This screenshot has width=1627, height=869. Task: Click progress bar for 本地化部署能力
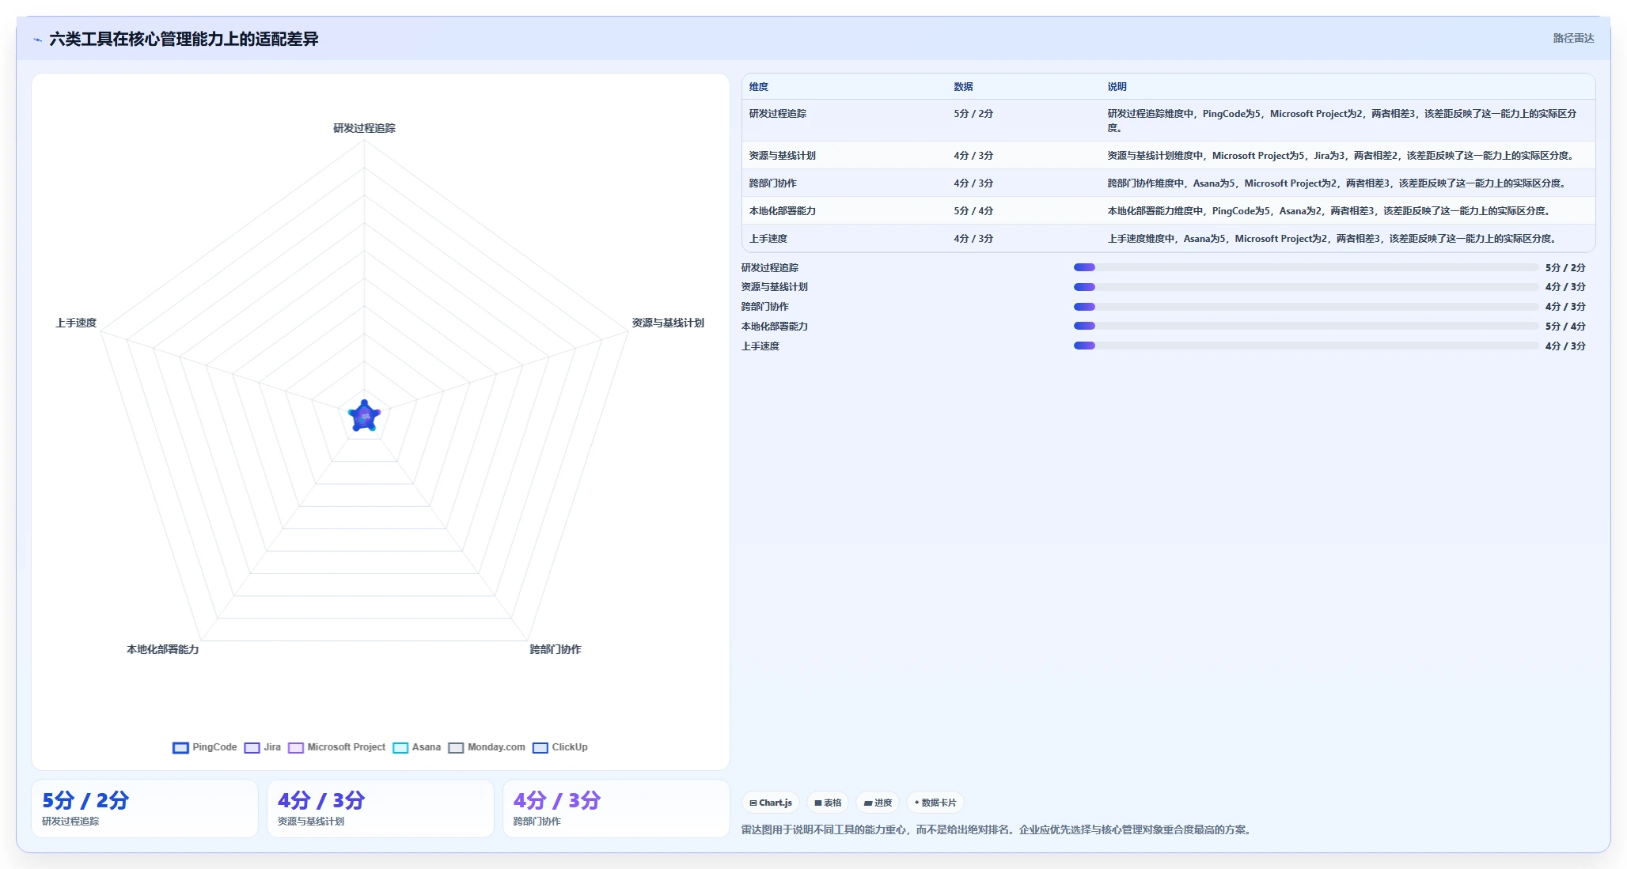coord(1306,326)
